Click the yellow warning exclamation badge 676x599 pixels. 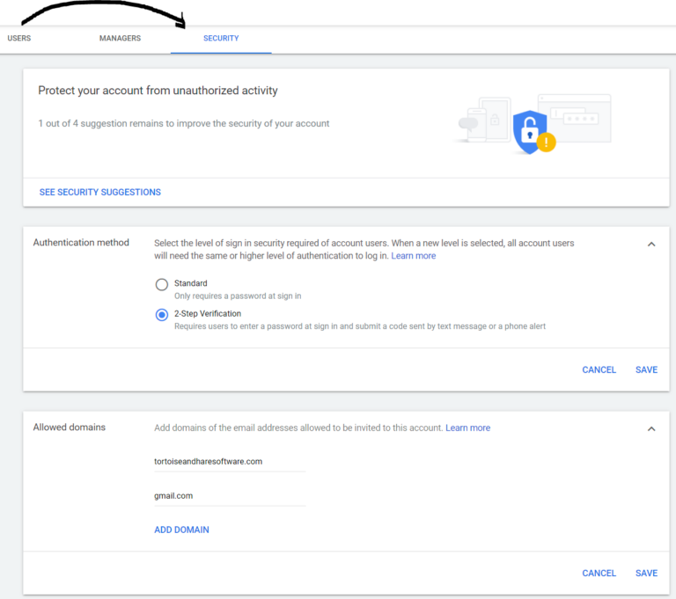pyautogui.click(x=547, y=142)
